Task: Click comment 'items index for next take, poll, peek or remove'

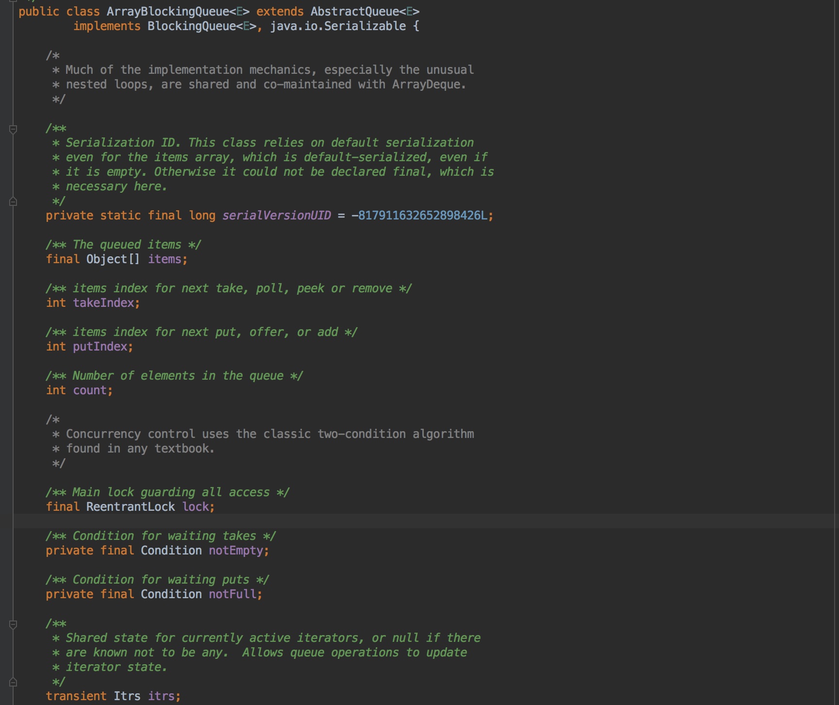Action: 229,288
